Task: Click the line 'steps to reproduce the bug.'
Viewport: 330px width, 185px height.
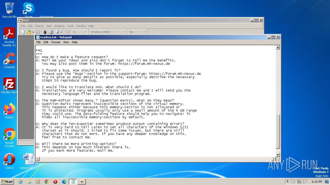Action: point(70,80)
